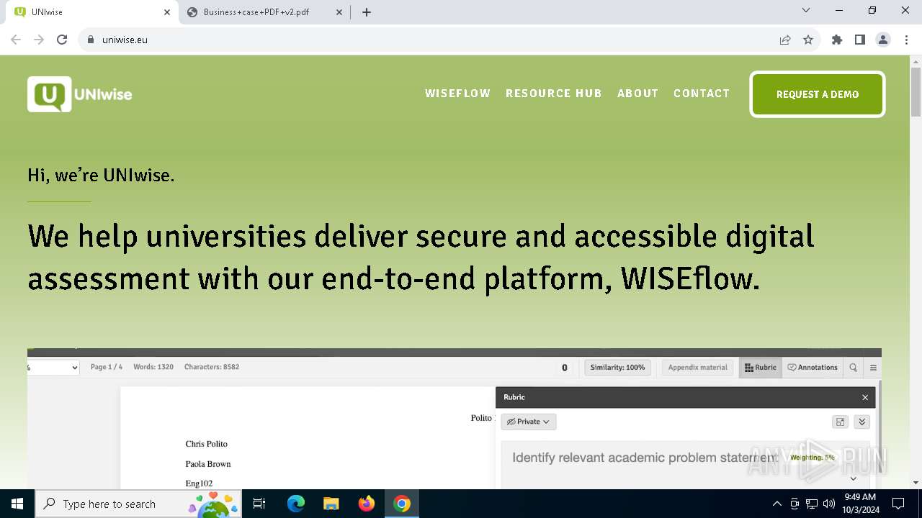Open the hamburger menu in preview toolbar
Viewport: 922px width, 518px height.
click(x=873, y=368)
